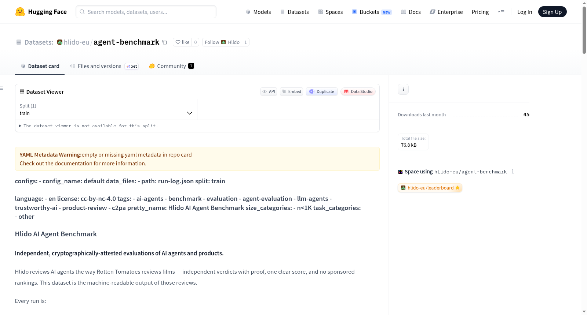Click the Total file size 76.8 kB box

(413, 142)
